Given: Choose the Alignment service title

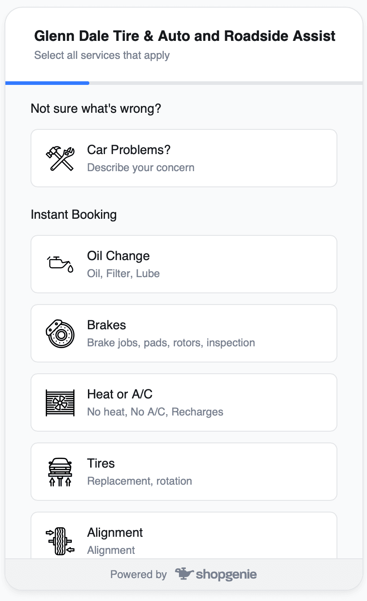Looking at the screenshot, I should [x=115, y=533].
